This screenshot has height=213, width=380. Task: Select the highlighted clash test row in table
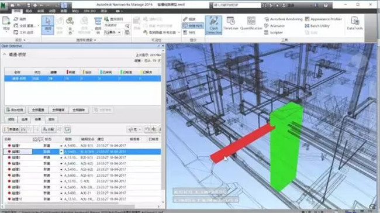(x=82, y=78)
